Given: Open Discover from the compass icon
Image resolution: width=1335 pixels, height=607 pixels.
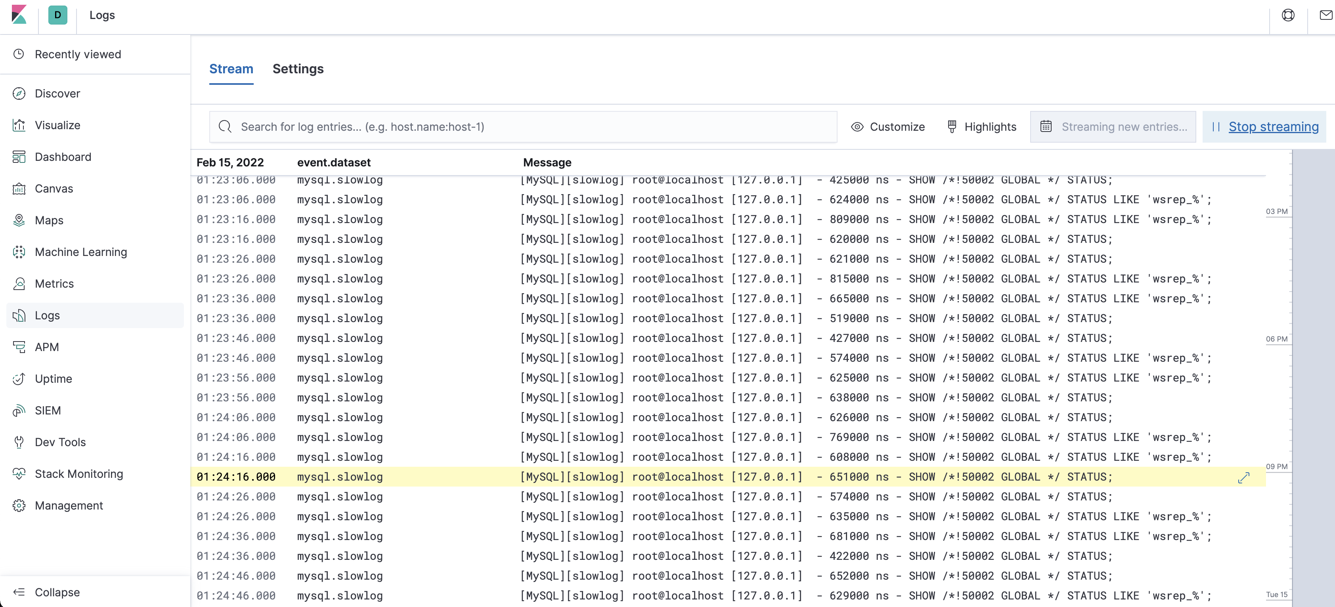Looking at the screenshot, I should coord(19,94).
